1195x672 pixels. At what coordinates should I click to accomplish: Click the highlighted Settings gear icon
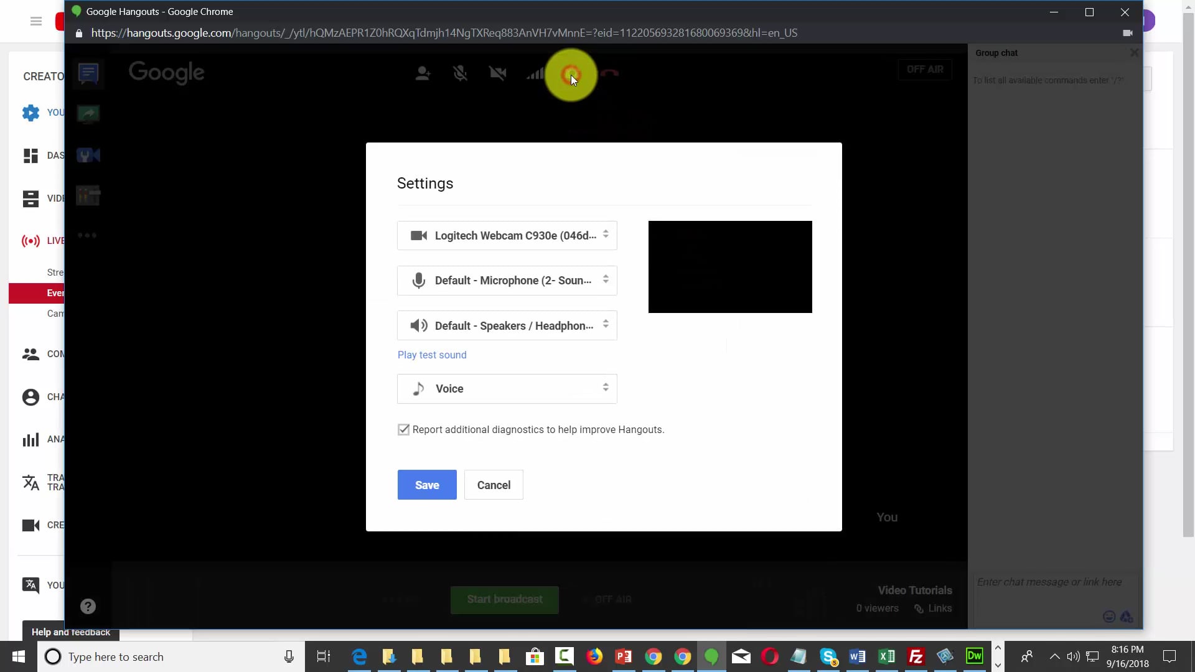[571, 75]
